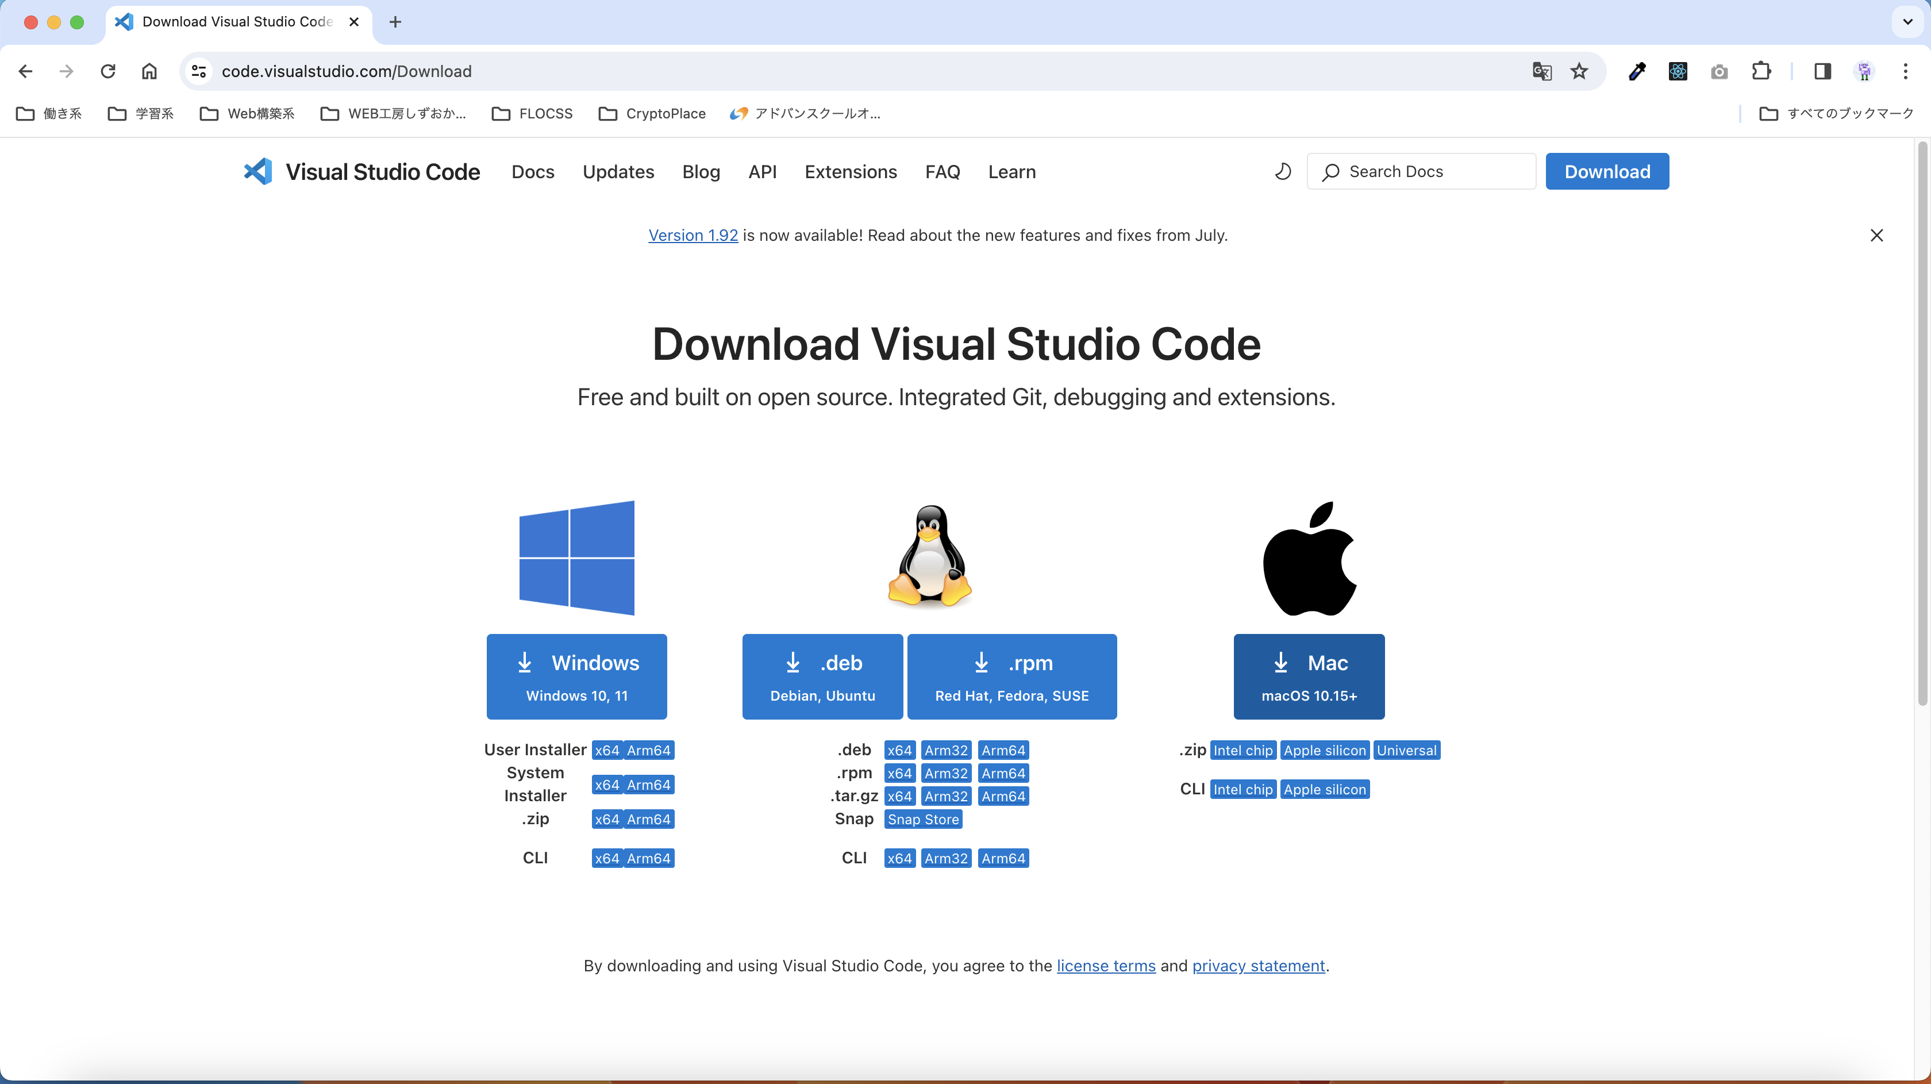Open the FLOCSS bookmarks folder
This screenshot has height=1084, width=1931.
(x=532, y=113)
